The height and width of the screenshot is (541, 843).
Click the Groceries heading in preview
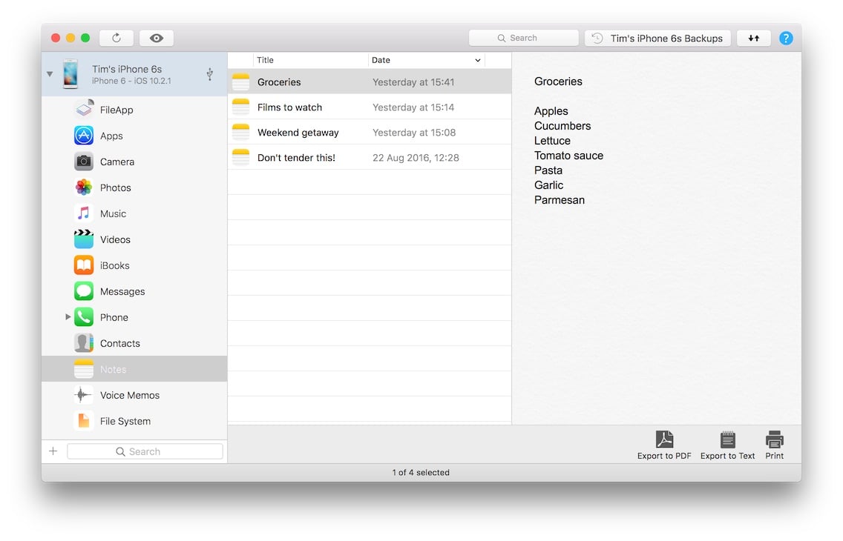558,82
